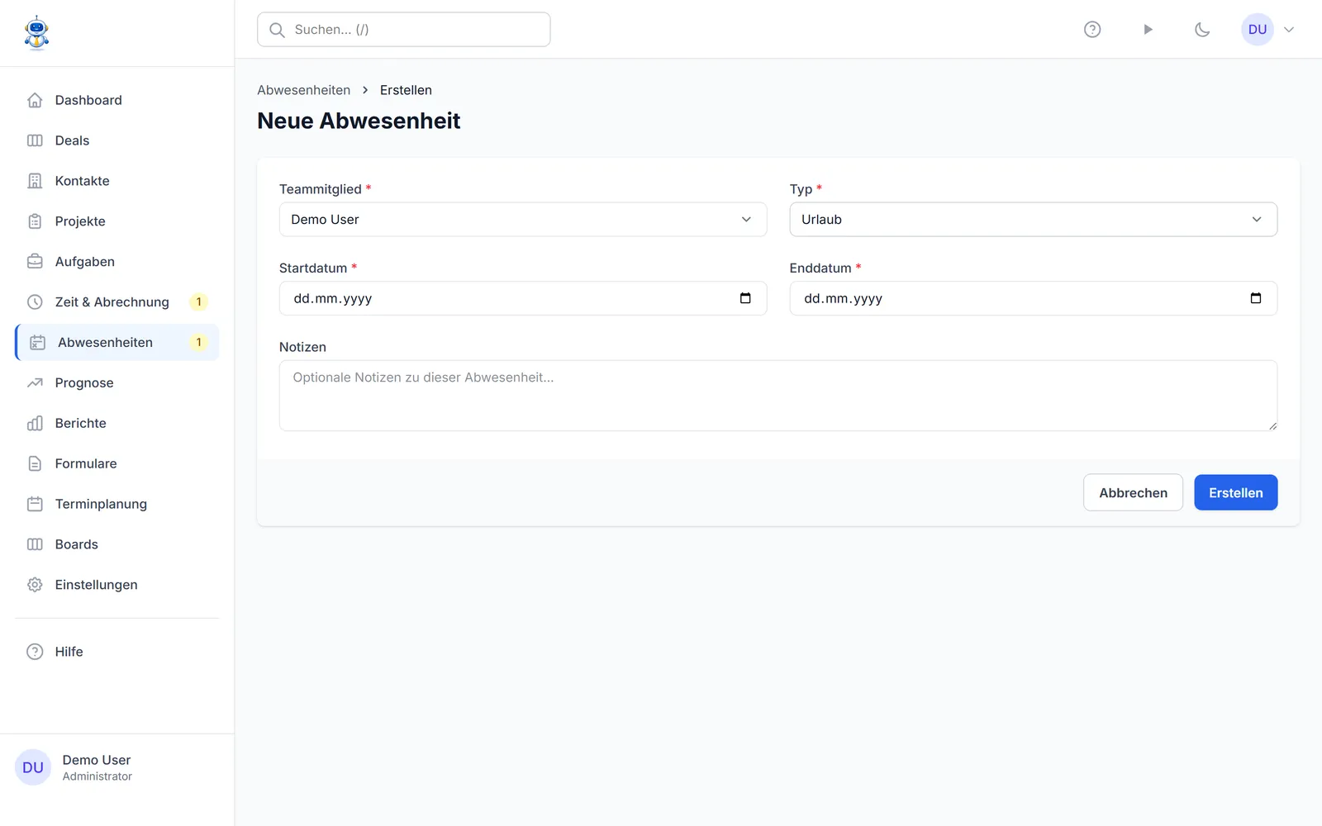Screen dimensions: 1322x826
Task: Click the Abwesenheiten calendar icon
Action: (37, 343)
